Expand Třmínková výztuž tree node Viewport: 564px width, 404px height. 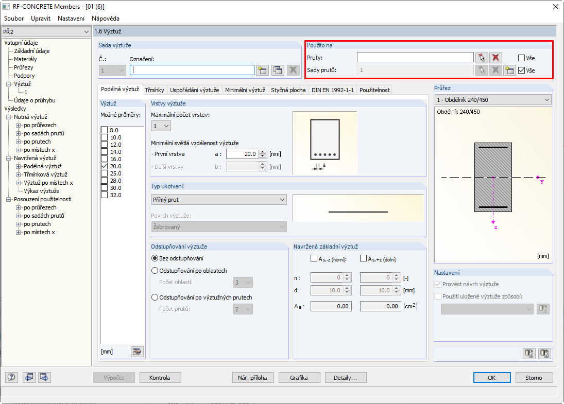(x=19, y=174)
